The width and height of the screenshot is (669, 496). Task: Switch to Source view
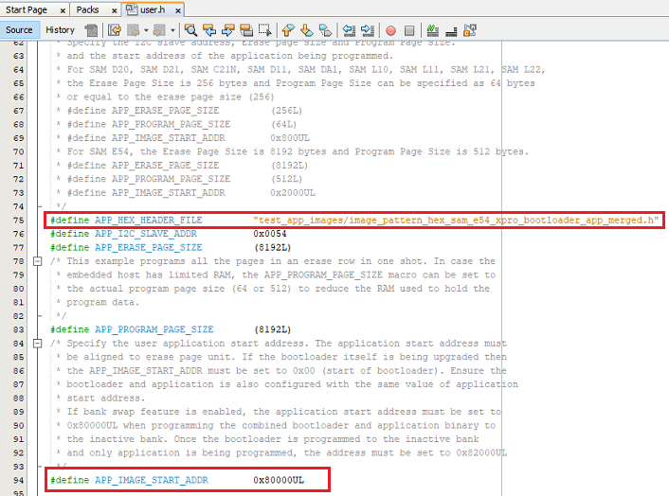[19, 30]
